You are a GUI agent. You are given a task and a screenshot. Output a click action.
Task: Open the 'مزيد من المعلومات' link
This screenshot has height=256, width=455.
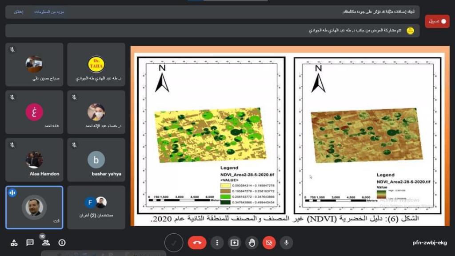point(49,12)
